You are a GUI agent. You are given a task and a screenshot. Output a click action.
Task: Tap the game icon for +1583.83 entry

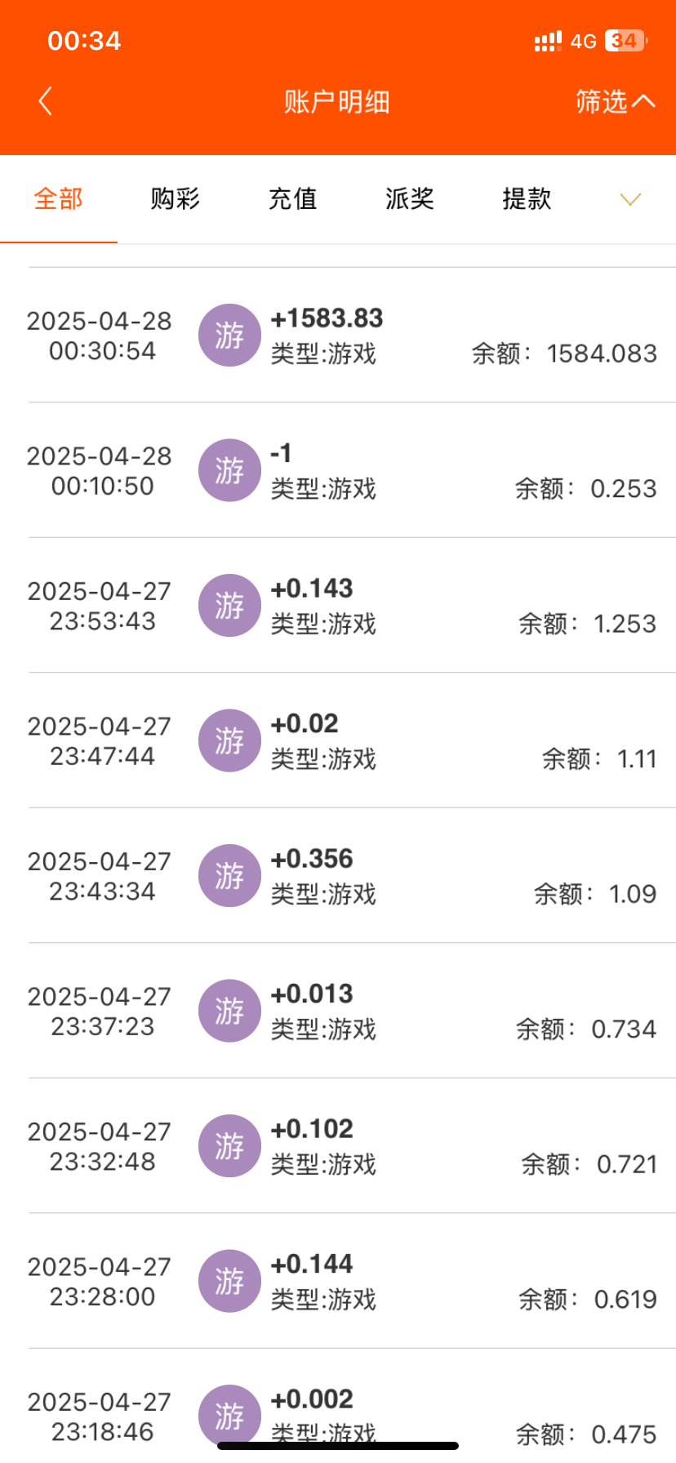tap(229, 336)
